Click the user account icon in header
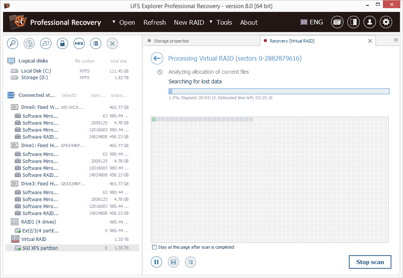The height and width of the screenshot is (278, 403). click(x=369, y=22)
